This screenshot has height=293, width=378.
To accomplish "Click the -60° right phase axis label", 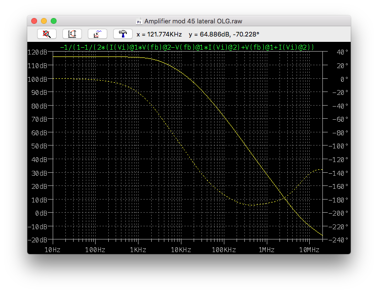I will coord(340,119).
